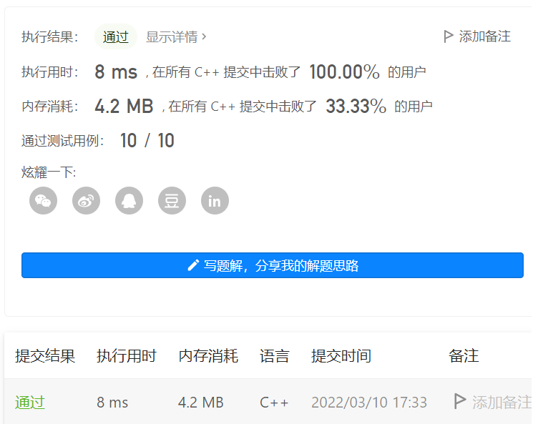533x424 pixels.
Task: Click the 33.33% memory percentile value
Action: [x=356, y=107]
